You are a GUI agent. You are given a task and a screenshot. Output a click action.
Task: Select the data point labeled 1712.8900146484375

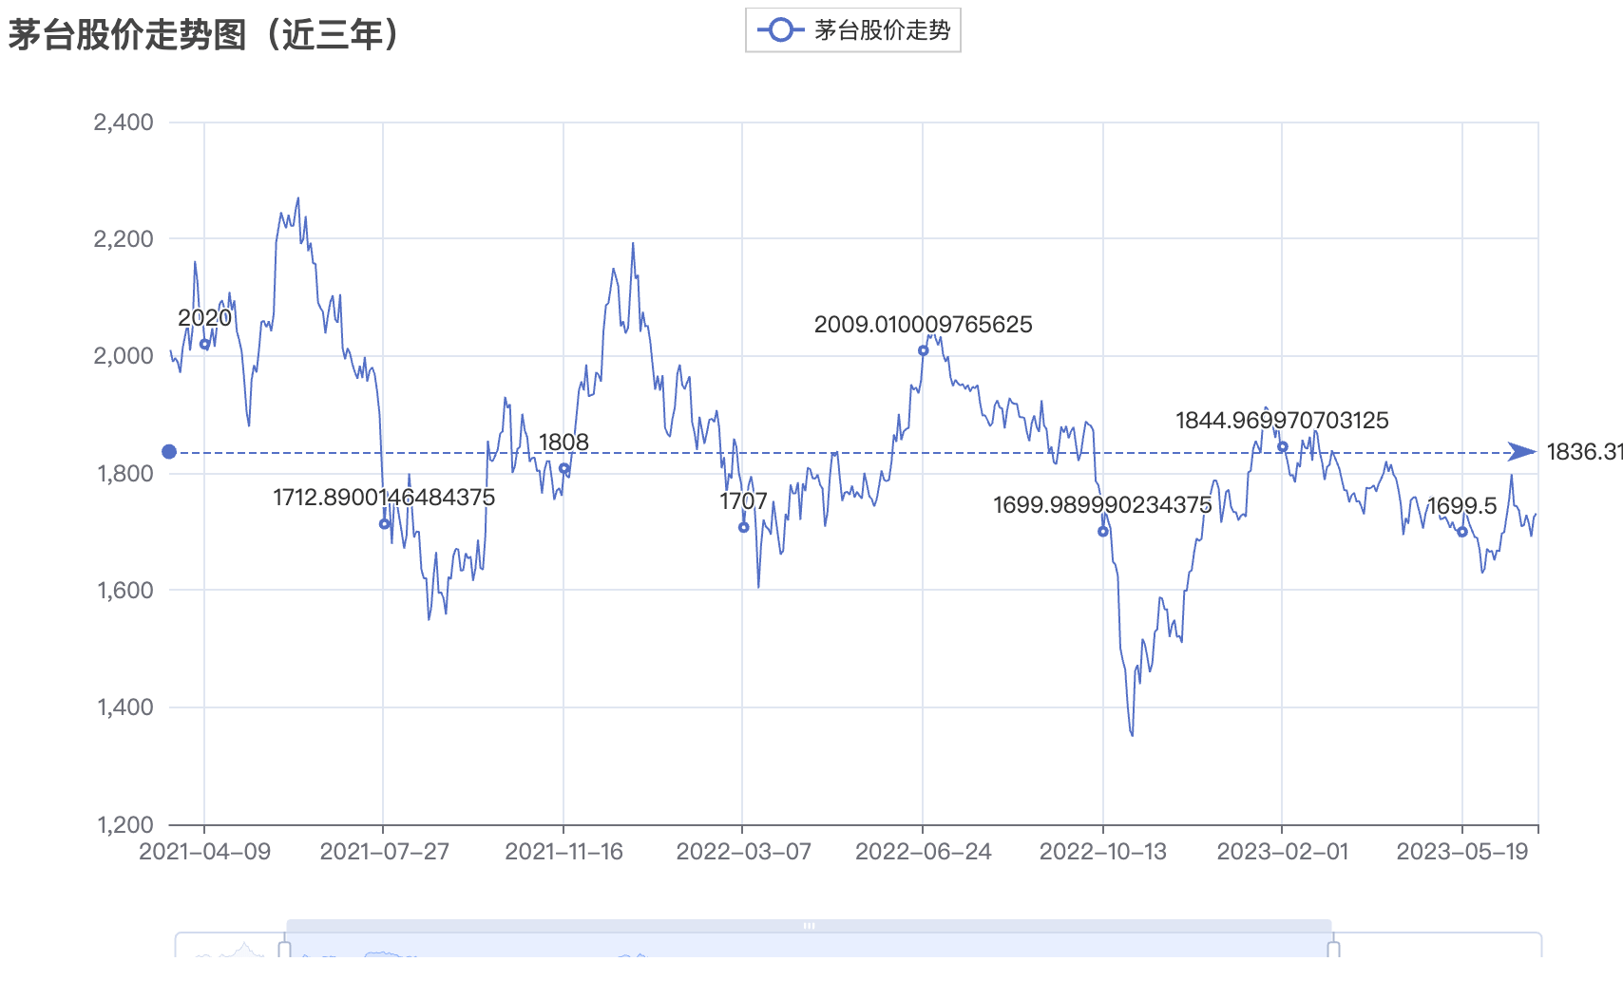coord(384,524)
